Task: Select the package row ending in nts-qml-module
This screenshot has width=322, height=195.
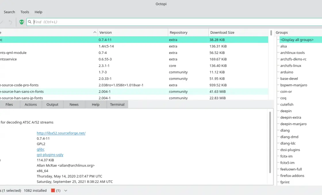Action: click(134, 53)
